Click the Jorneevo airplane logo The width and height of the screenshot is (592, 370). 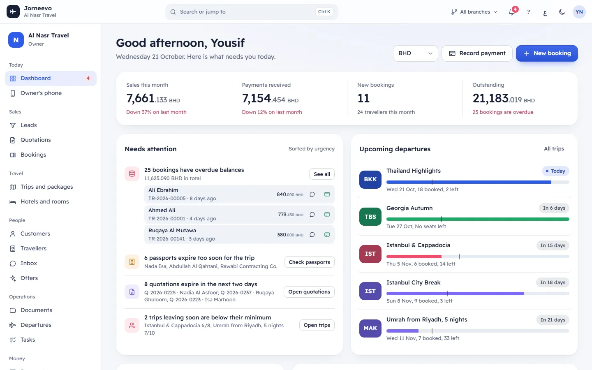click(x=13, y=12)
